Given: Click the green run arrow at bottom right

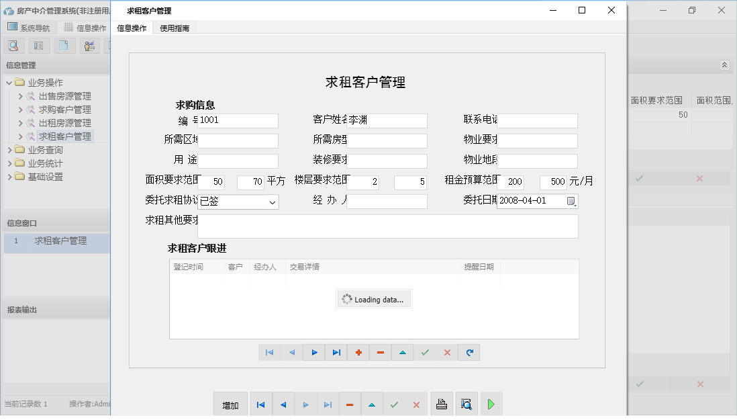Looking at the screenshot, I should pos(491,403).
